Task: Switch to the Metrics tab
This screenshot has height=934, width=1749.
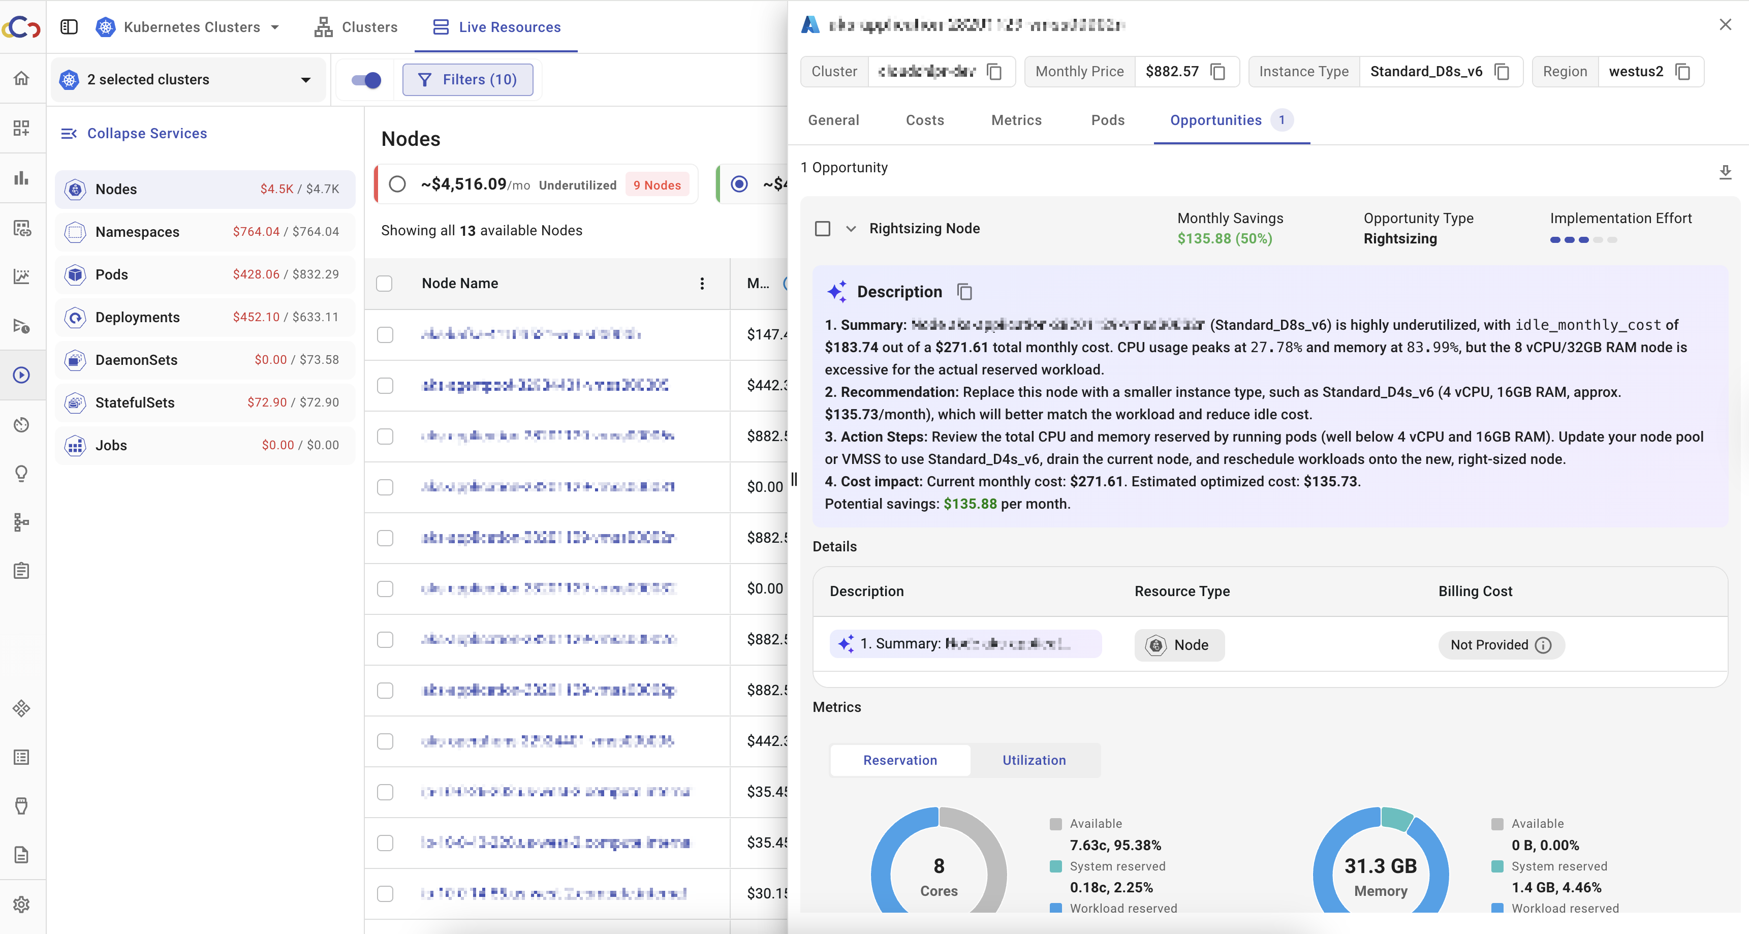Action: point(1016,120)
